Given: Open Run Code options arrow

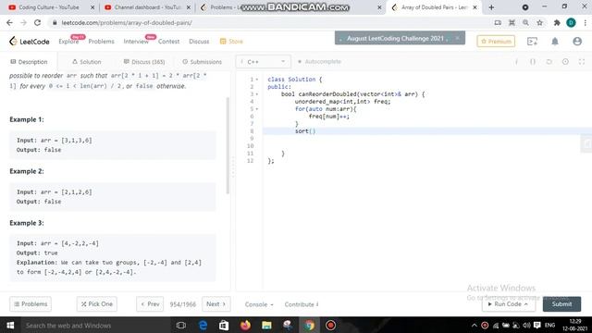Looking at the screenshot, I should [x=526, y=304].
